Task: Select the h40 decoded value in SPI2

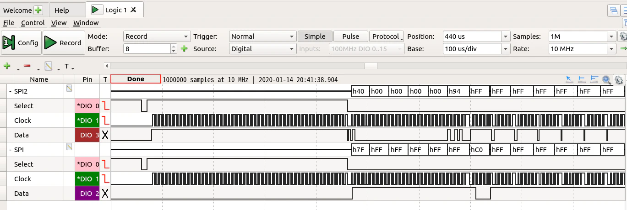Action: (x=360, y=91)
